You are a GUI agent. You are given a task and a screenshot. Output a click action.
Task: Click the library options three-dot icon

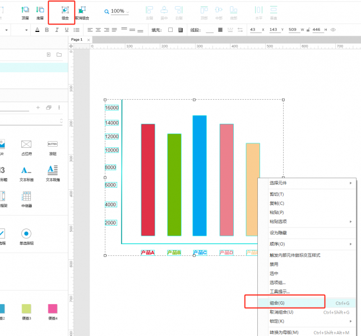point(59,108)
